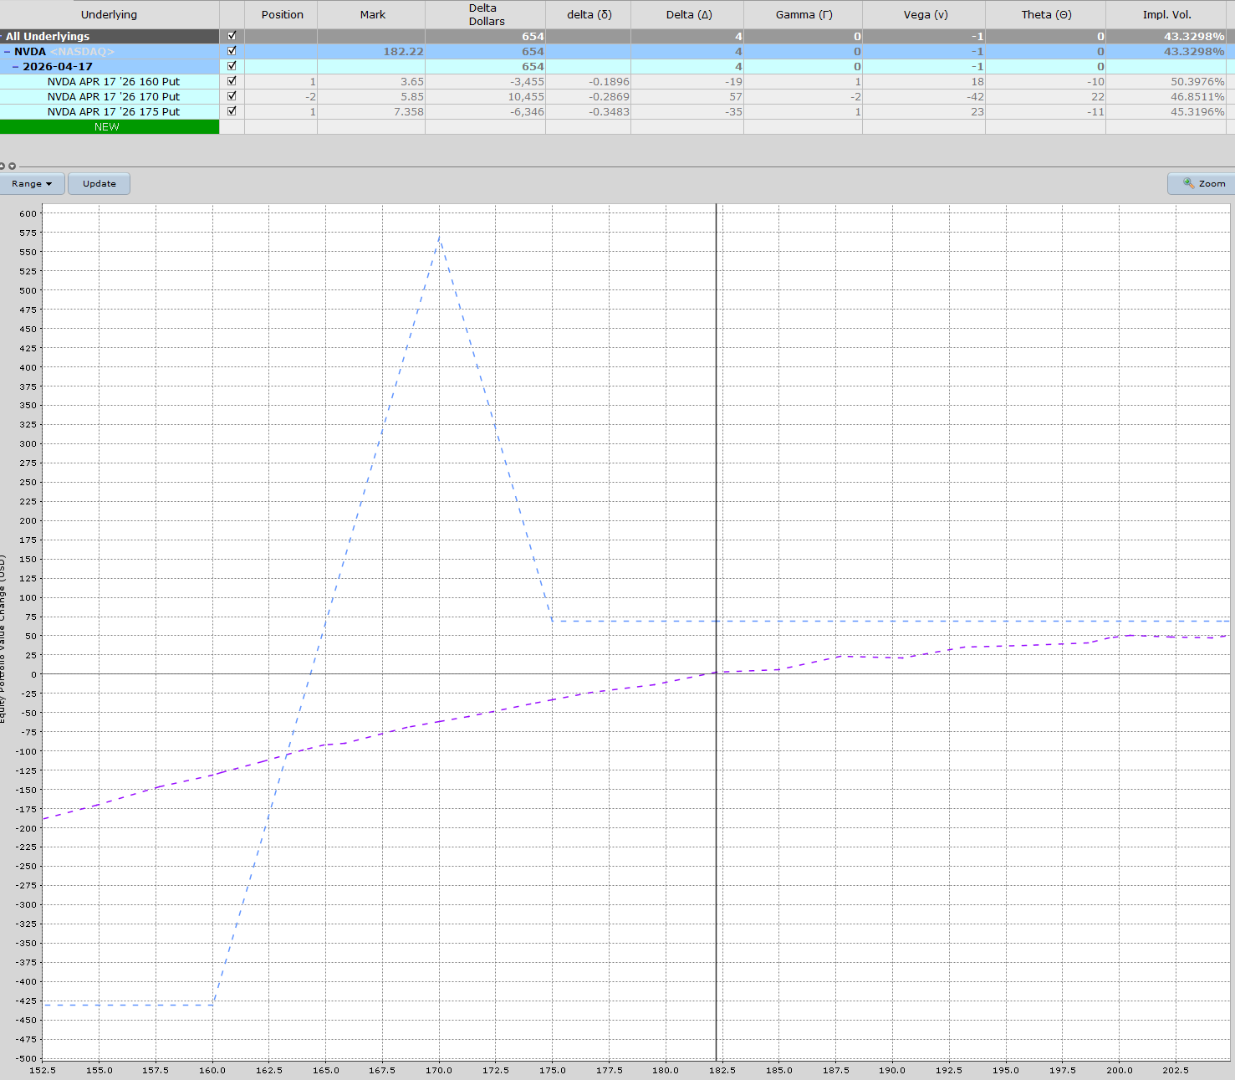1235x1080 pixels.
Task: Click the Impl. Vol. column header
Action: tap(1166, 14)
